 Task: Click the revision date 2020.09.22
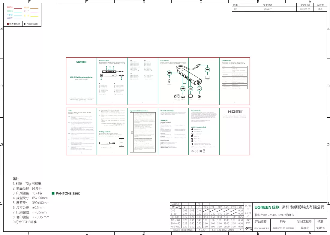305,9
